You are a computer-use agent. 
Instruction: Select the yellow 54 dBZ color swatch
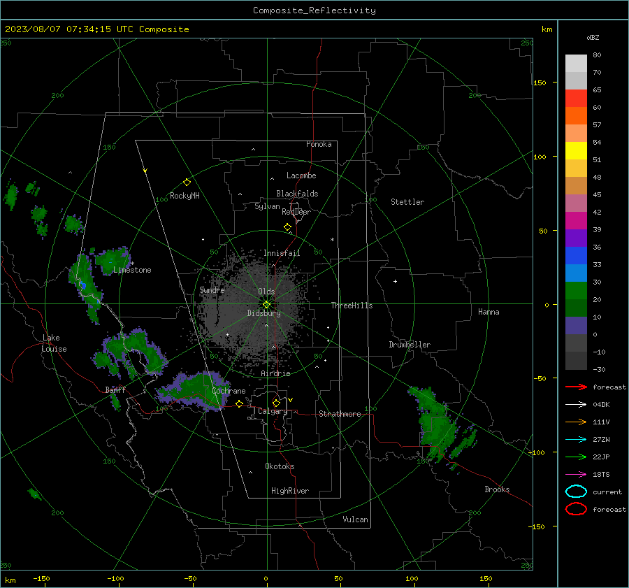(x=576, y=150)
